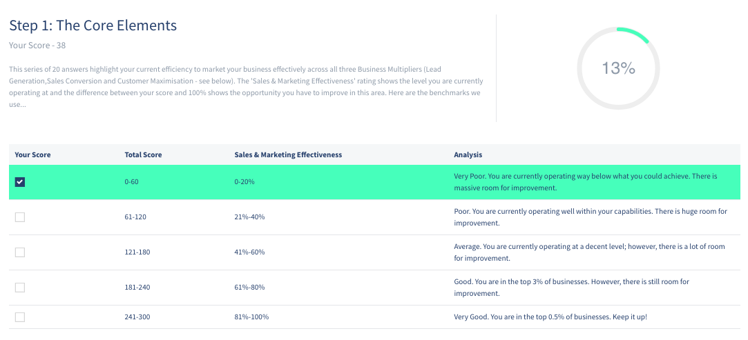Check the 121-180 score range checkbox
This screenshot has height=340, width=748.
pos(20,252)
